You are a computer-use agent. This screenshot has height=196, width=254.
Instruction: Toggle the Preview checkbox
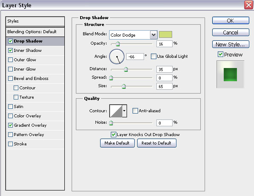click(x=220, y=54)
